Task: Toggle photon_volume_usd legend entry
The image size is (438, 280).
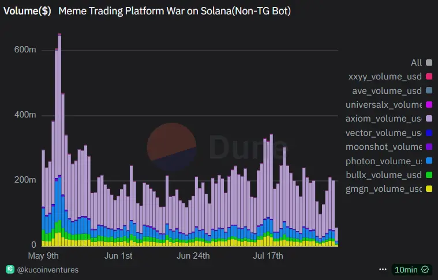Action: pyautogui.click(x=389, y=161)
